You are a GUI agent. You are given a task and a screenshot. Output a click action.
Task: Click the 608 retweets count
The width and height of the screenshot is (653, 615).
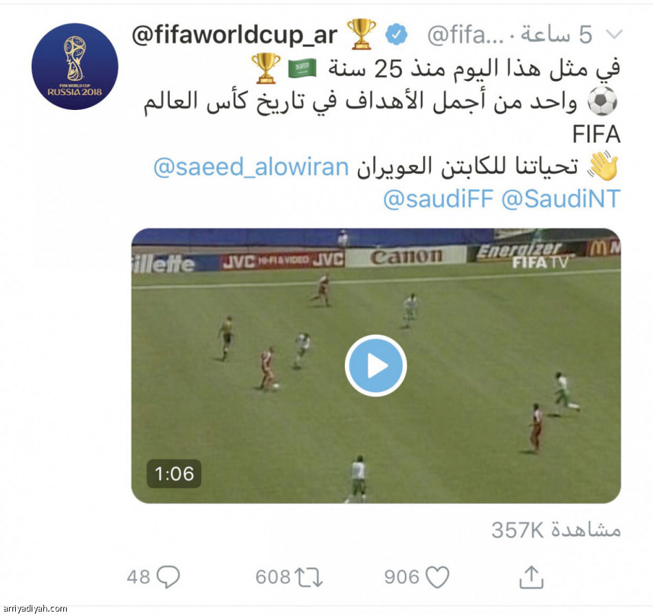coord(273,577)
